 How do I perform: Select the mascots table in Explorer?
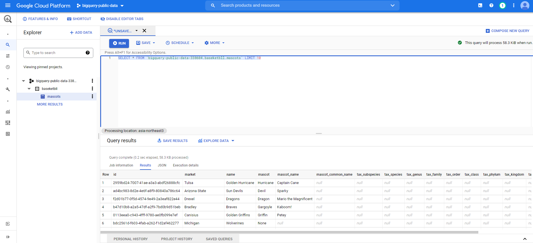click(54, 97)
